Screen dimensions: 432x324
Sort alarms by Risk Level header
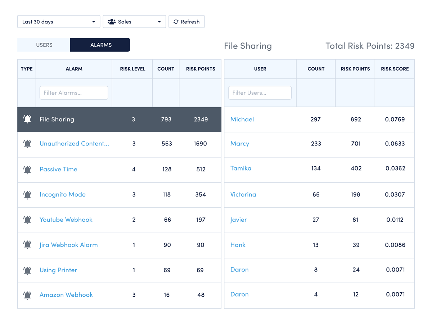coord(132,69)
